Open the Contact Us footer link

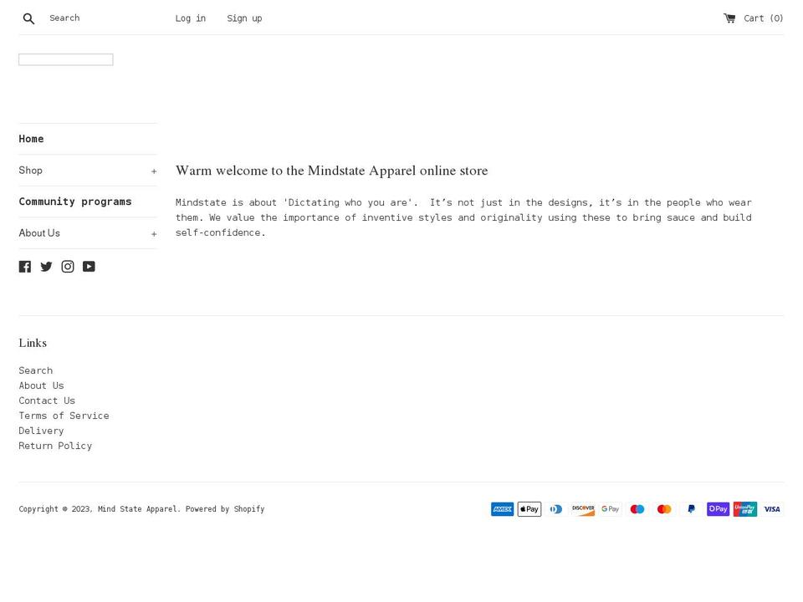coord(47,400)
